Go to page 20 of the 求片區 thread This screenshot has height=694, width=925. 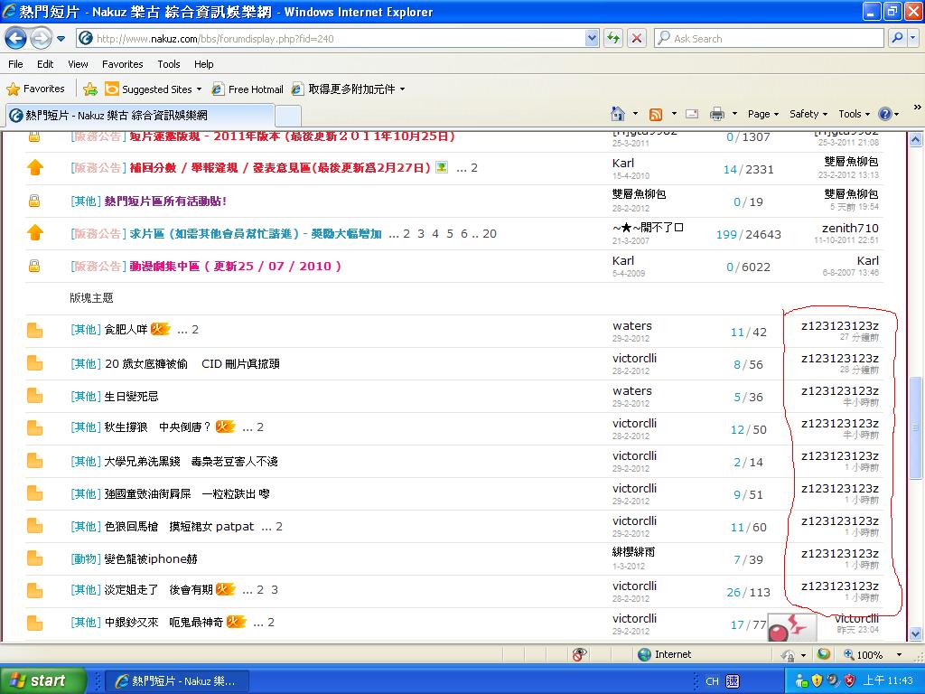pyautogui.click(x=490, y=234)
